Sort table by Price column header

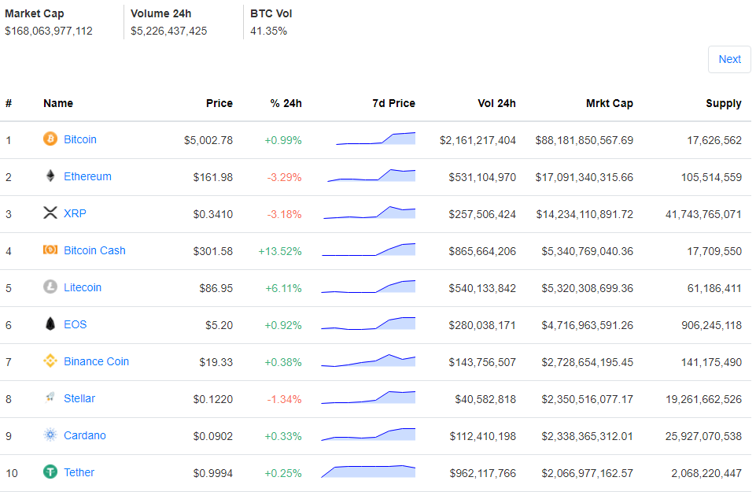[219, 103]
